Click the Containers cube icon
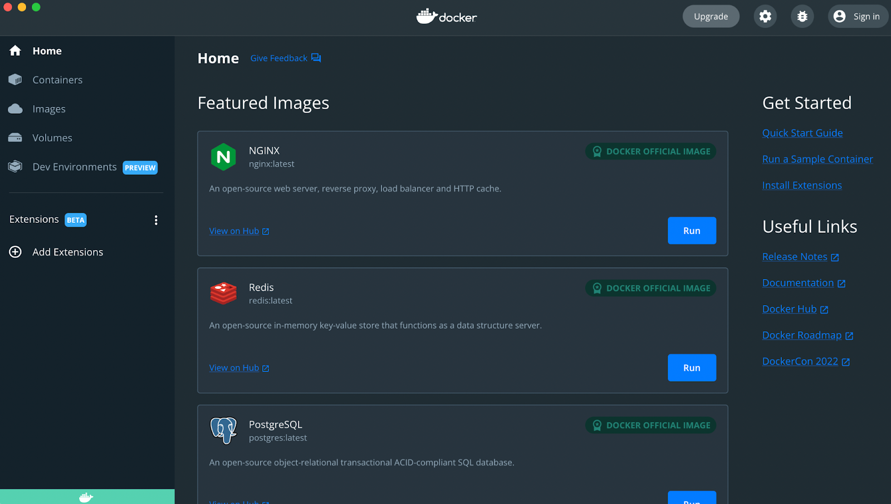The image size is (891, 504). pos(15,80)
